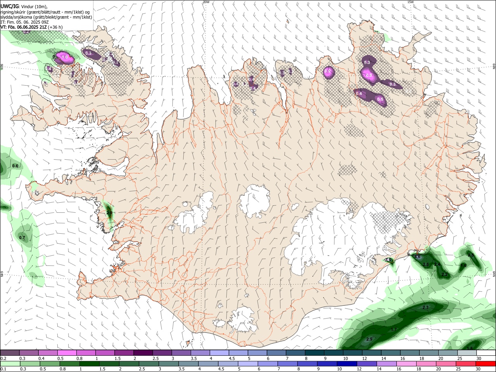Click rain legend swatch between 0.1 and 0.3
Viewport: 496px width, 372px height.
pos(10,363)
